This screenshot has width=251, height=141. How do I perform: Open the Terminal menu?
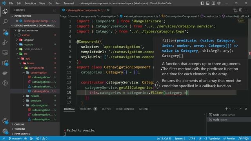point(69,3)
